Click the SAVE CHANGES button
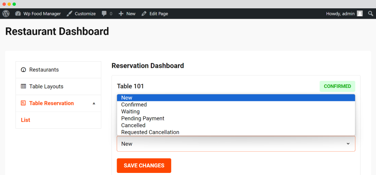Viewport: 376px width, 175px height. click(x=144, y=165)
